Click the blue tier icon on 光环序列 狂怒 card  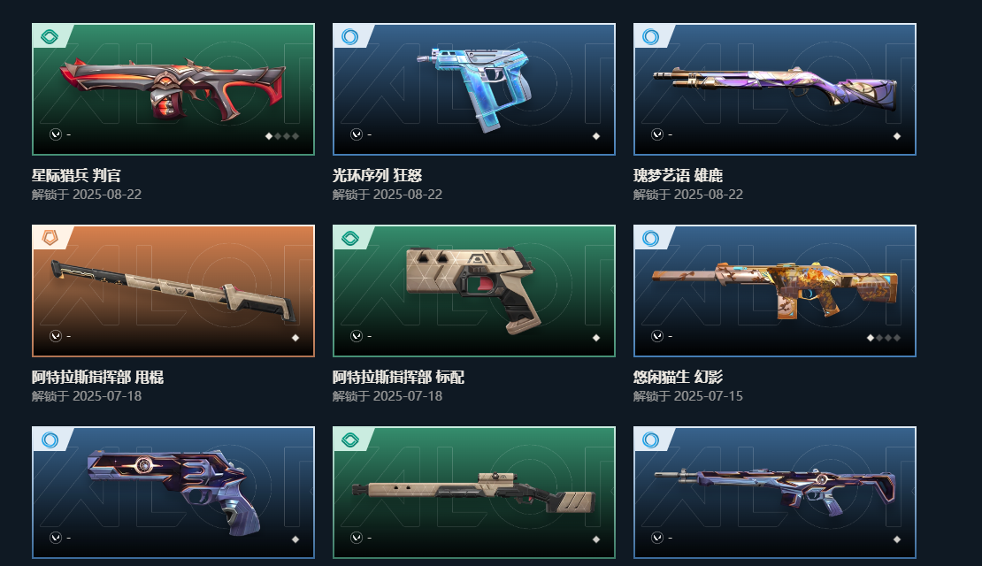click(350, 37)
